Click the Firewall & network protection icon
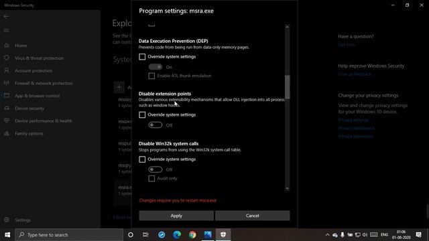The width and height of the screenshot is (429, 241). pos(7,83)
